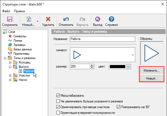Enable Не увеличивать больше указанного размера
The image size is (167, 116).
pos(58,101)
